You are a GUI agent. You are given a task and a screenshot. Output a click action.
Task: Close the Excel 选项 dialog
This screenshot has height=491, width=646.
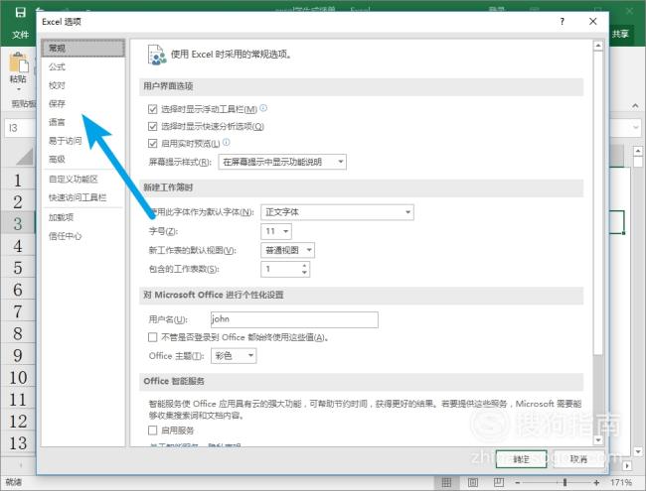click(x=593, y=22)
